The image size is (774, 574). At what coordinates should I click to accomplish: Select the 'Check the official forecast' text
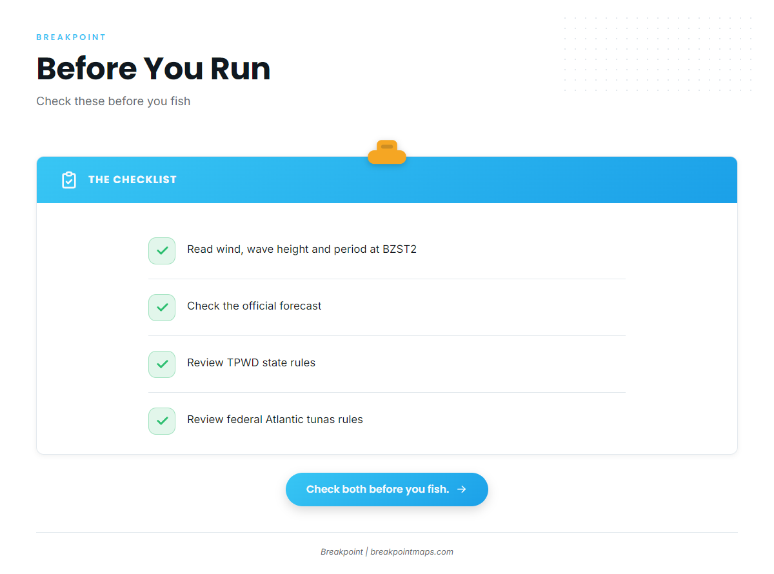[x=254, y=306]
